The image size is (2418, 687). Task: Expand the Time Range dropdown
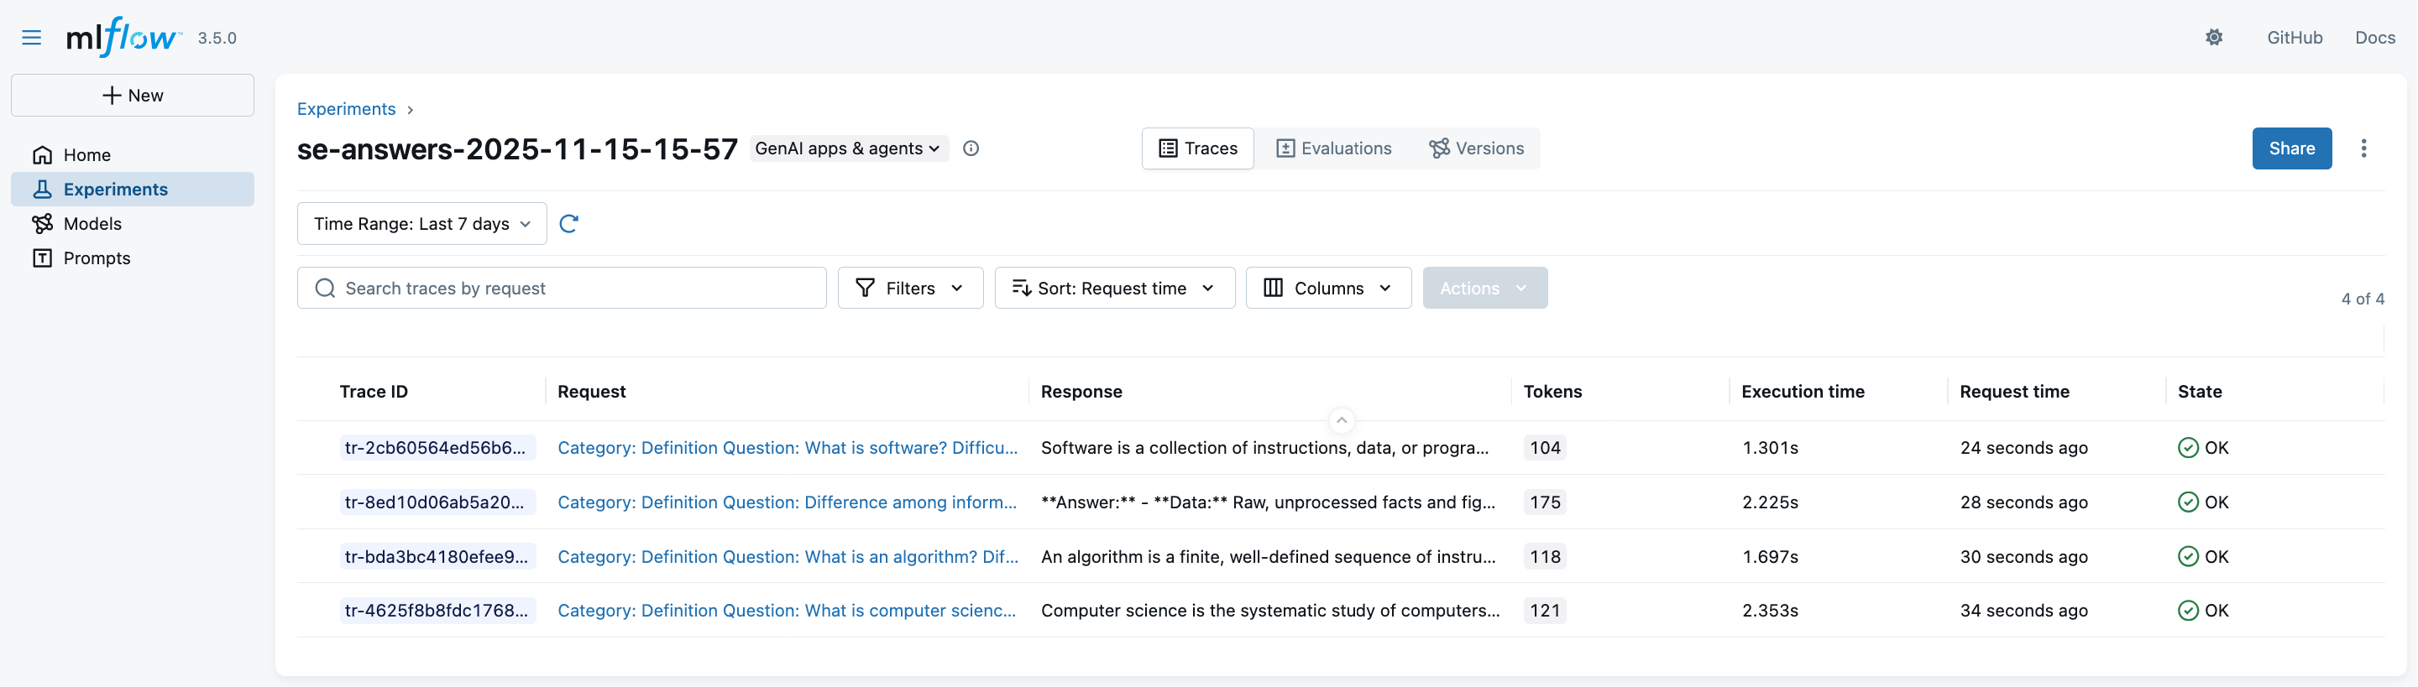tap(421, 223)
